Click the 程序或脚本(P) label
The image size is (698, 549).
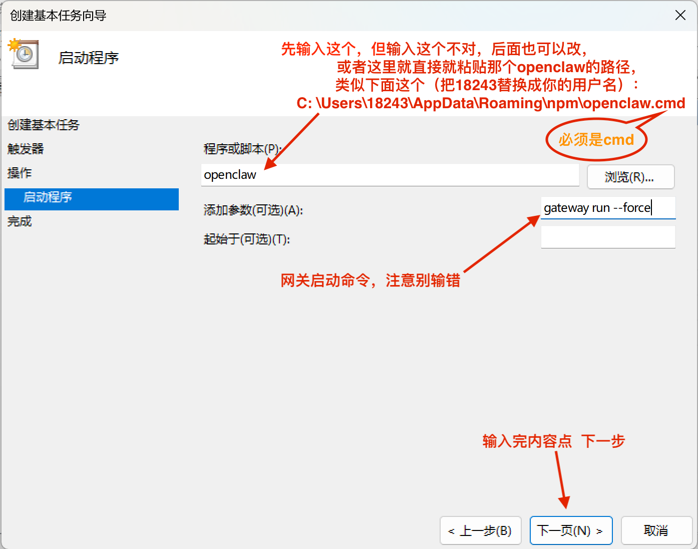click(243, 149)
